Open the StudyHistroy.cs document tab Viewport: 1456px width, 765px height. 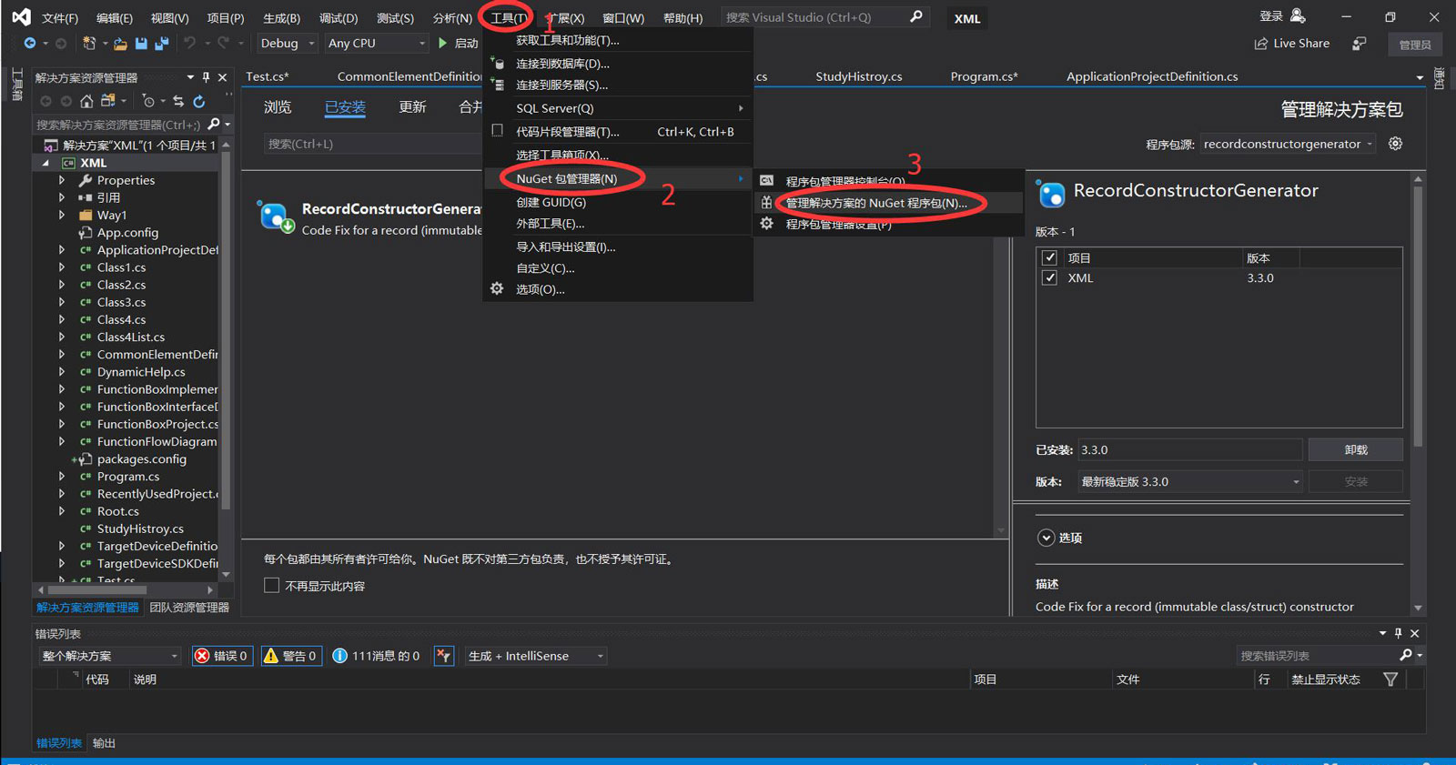click(858, 76)
